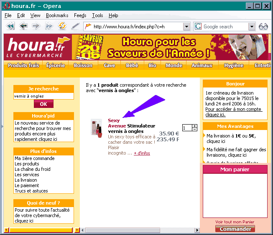
Task: Click the + d'infos link
Action: coord(142,153)
